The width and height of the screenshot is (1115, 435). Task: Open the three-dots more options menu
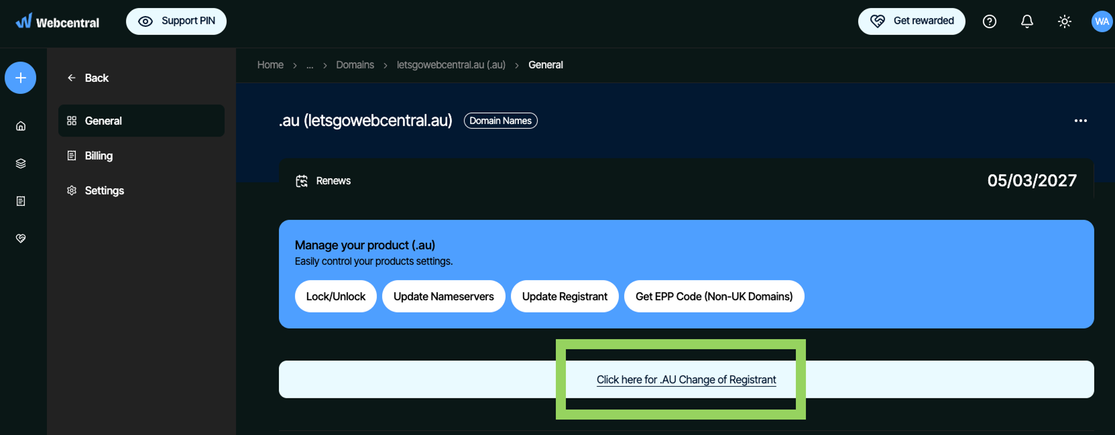(1081, 120)
